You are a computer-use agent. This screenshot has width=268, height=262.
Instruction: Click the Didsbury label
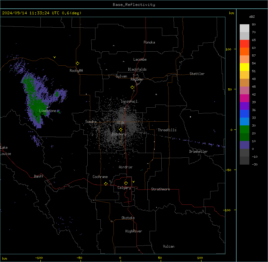[119, 134]
